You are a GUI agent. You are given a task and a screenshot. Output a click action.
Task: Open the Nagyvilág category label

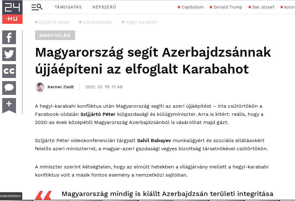(x=55, y=35)
